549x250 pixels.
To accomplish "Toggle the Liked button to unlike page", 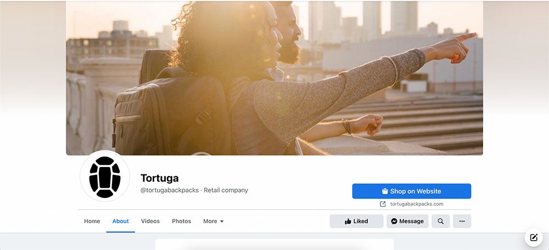I will point(356,221).
